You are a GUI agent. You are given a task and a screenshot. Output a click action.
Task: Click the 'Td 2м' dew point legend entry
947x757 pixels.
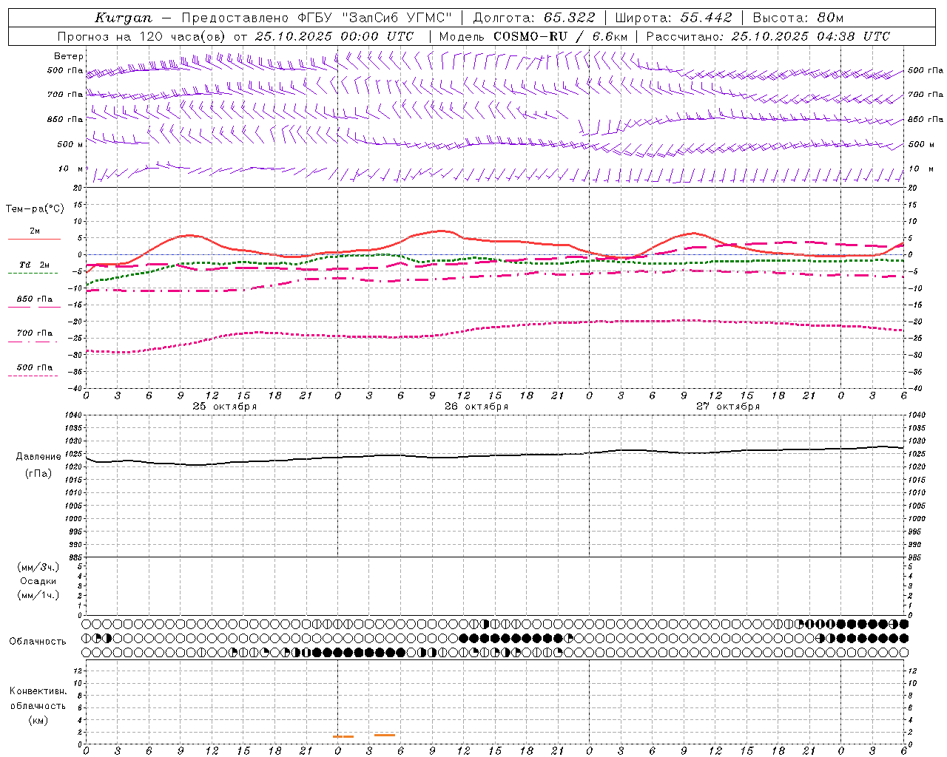[x=34, y=265]
